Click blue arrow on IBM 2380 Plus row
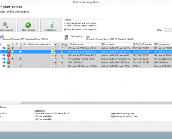The image size is (172, 139). [4, 63]
